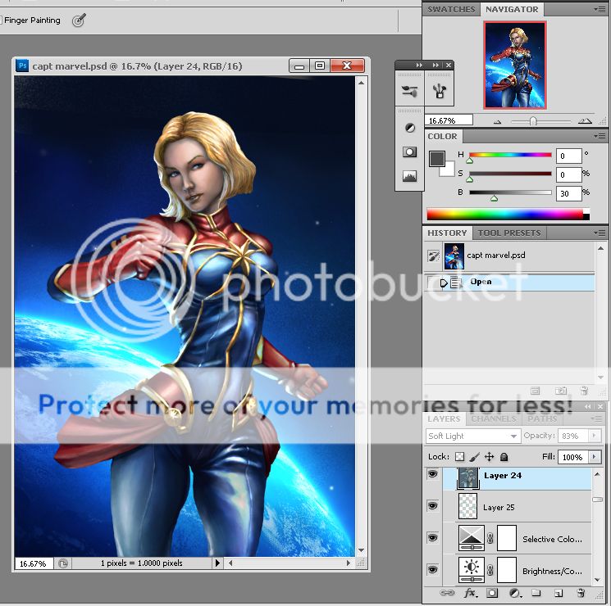Viewport: 611px width, 606px height.
Task: Click mask link chain on Selective Color layer
Action: pos(490,538)
